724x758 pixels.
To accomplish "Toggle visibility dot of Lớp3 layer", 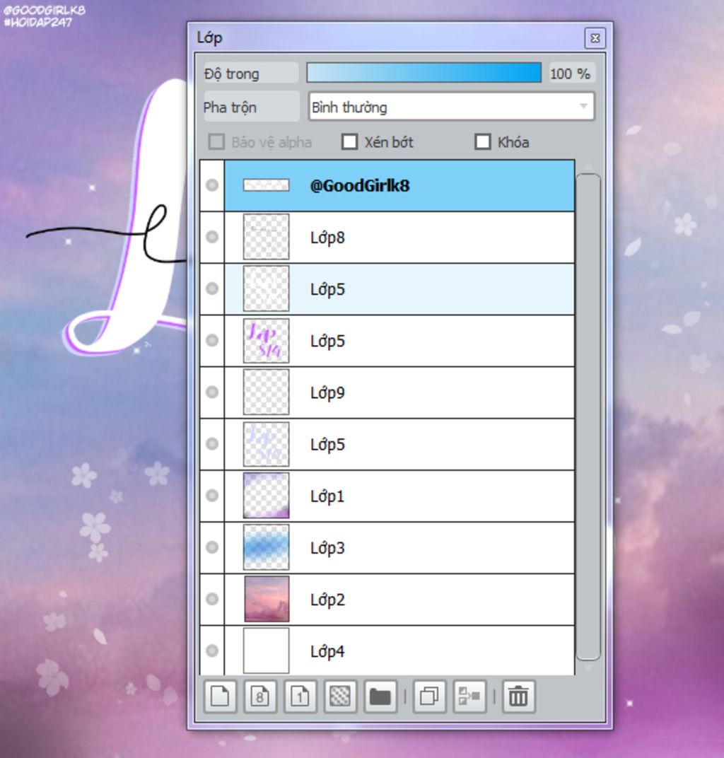I will pyautogui.click(x=212, y=547).
